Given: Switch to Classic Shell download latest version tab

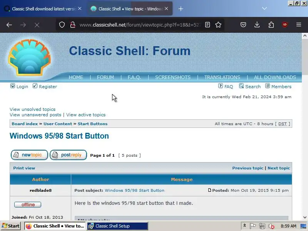Looking at the screenshot, I should coord(43,8).
